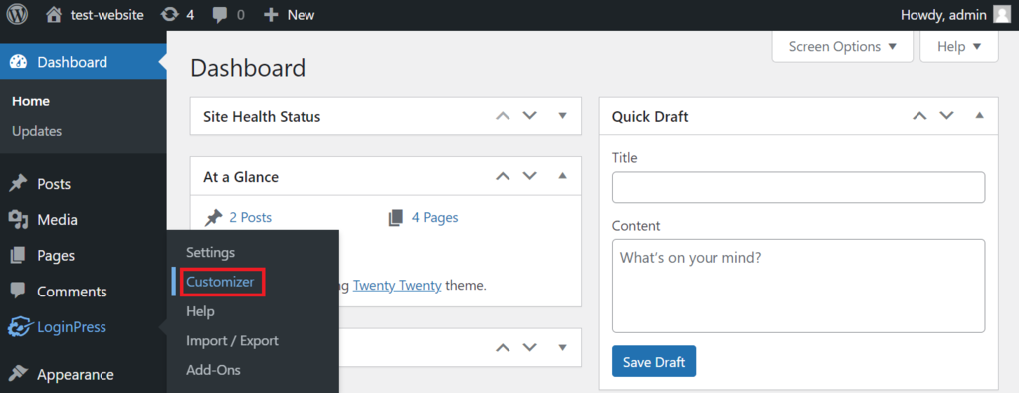Screen dimensions: 1019x393
Task: Collapse the At a Glance panel
Action: click(563, 176)
